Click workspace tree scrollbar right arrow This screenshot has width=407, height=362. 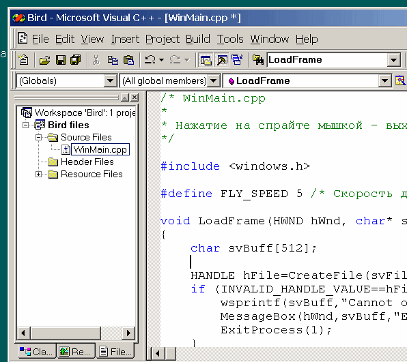pyautogui.click(x=128, y=333)
